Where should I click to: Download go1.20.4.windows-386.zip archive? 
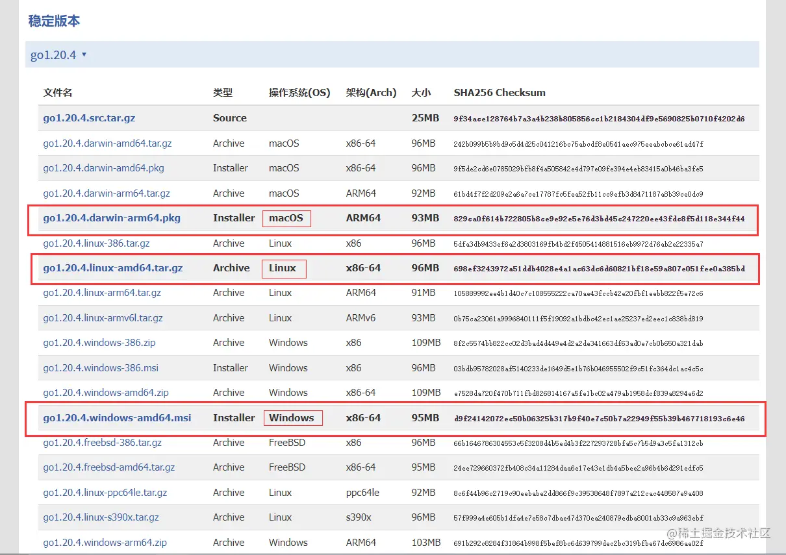tap(99, 343)
